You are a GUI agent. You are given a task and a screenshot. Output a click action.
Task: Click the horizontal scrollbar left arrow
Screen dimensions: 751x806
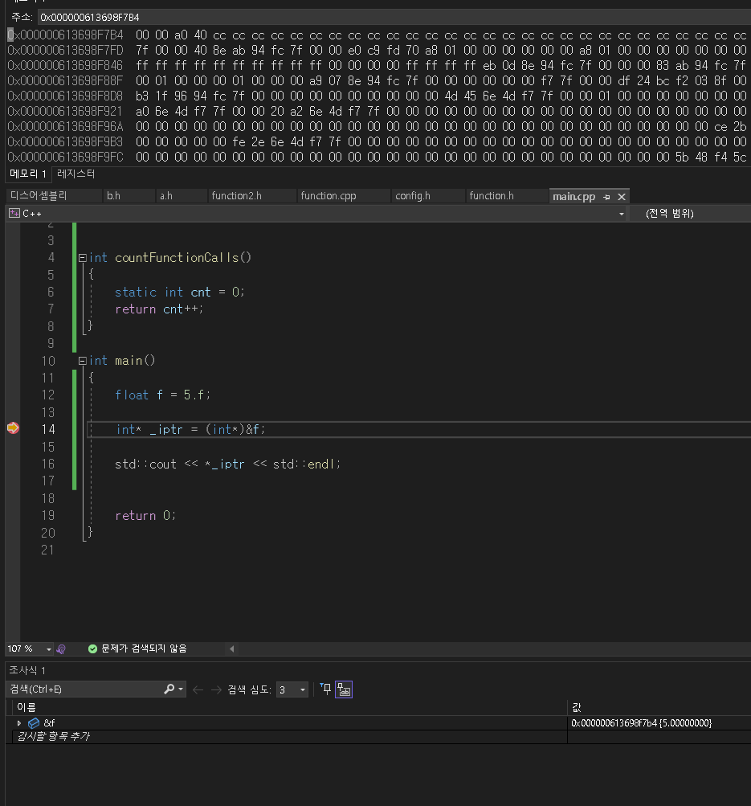[231, 649]
